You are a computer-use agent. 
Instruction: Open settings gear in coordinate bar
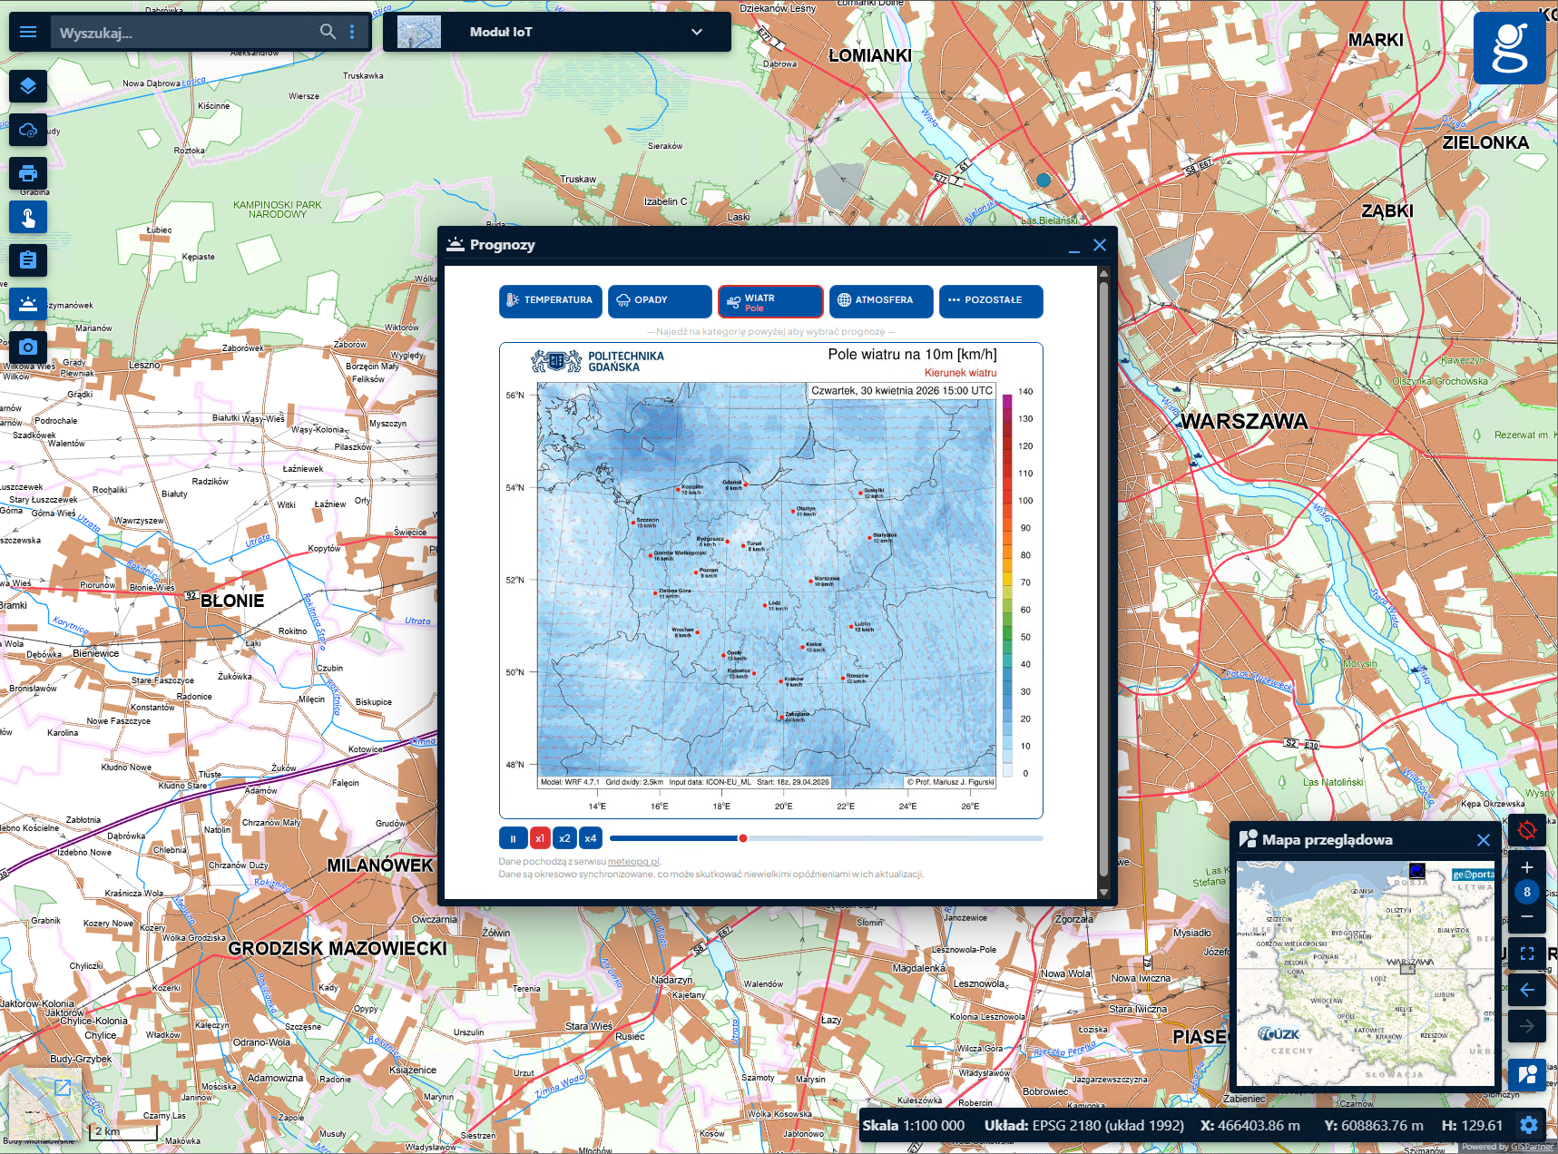[x=1529, y=1125]
